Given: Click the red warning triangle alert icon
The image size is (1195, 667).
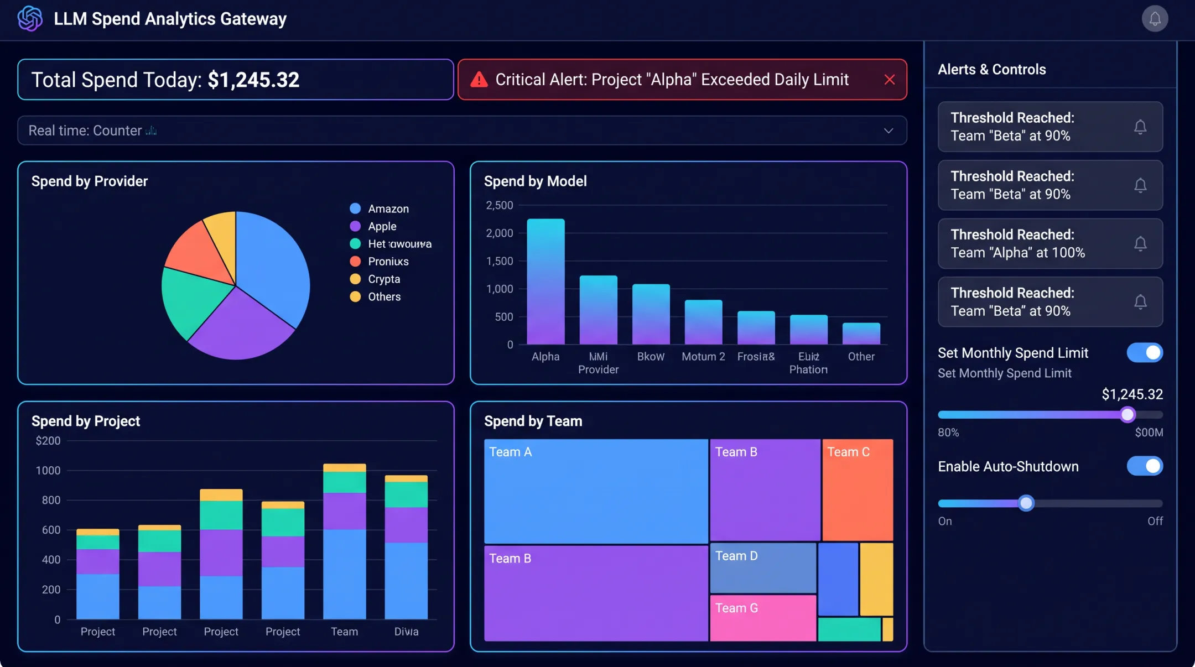Looking at the screenshot, I should pos(479,80).
